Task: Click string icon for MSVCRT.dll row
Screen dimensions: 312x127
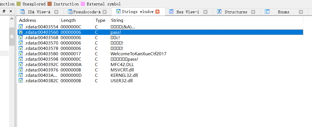Action: [21, 70]
